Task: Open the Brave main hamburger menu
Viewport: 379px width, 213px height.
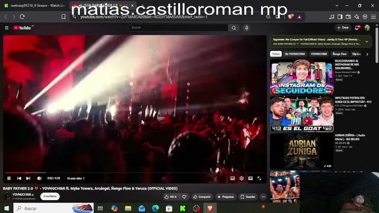Action: [x=373, y=17]
